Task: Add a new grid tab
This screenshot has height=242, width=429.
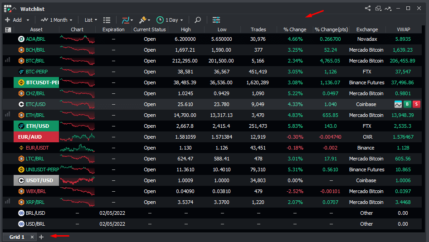Action: tap(41, 237)
